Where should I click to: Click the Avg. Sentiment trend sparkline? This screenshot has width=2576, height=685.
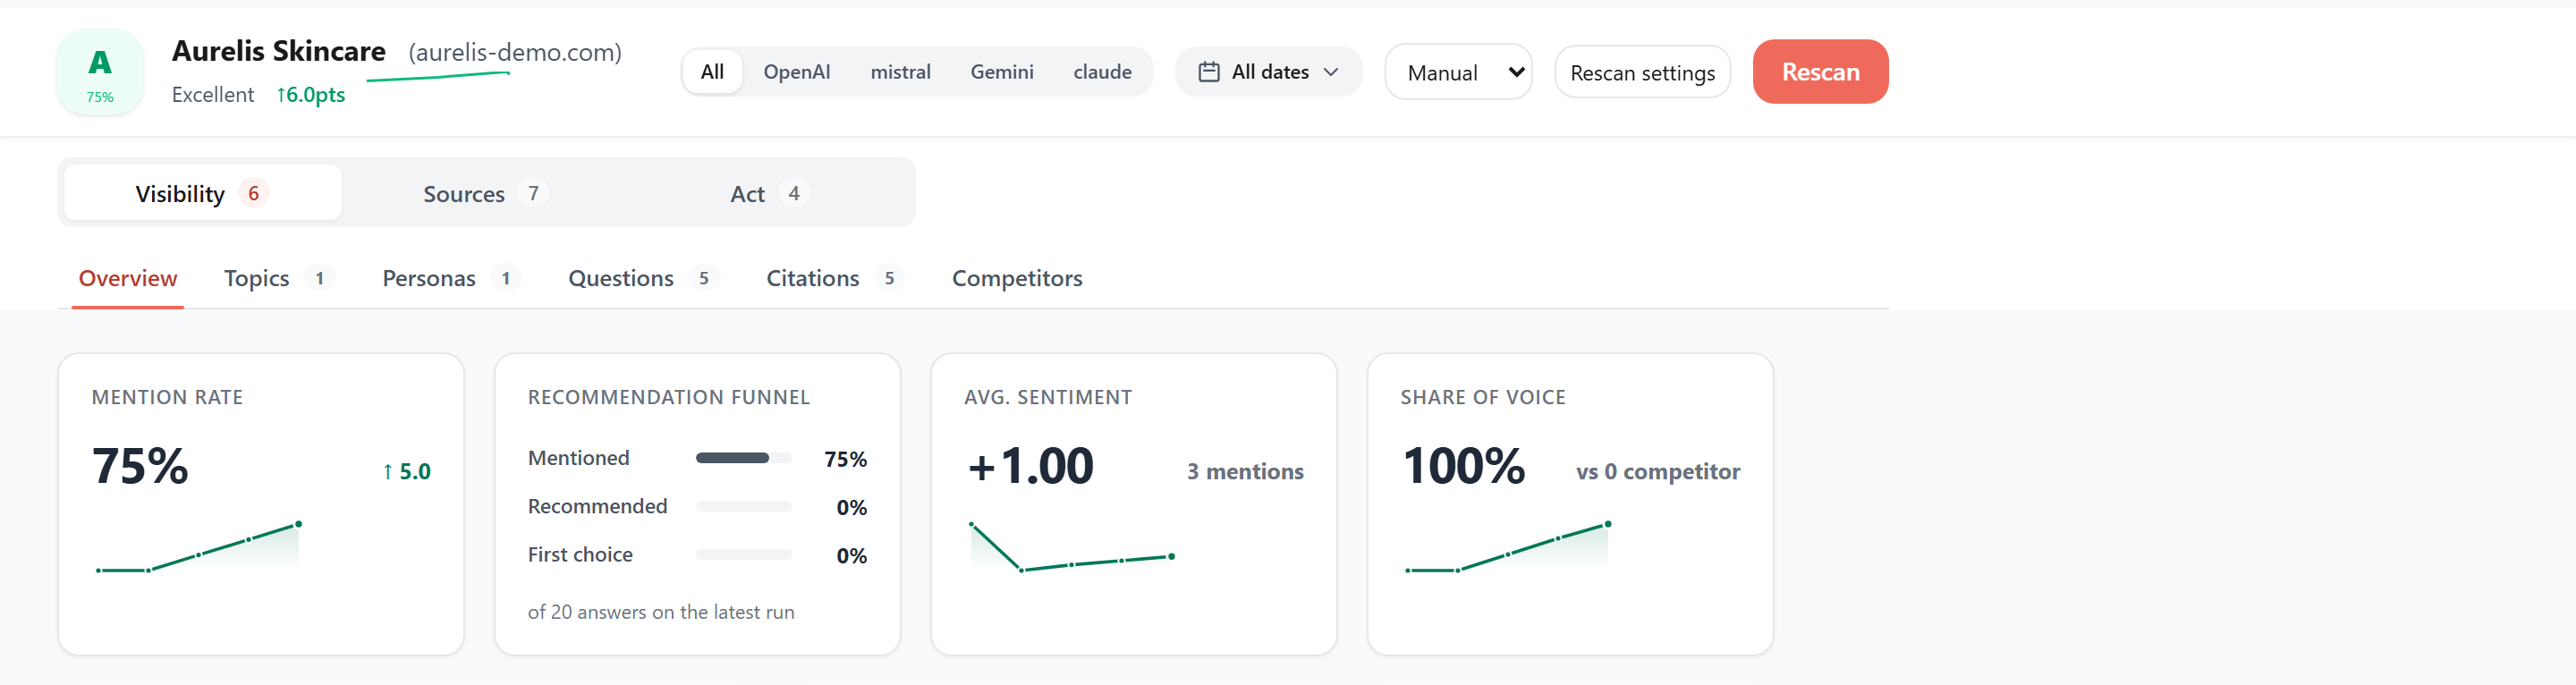point(1071,547)
